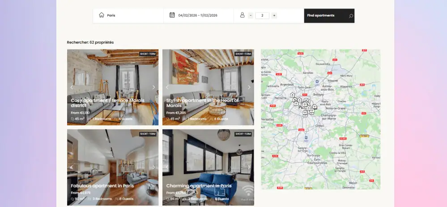Open Cosy apartment / terrace Marais district listing
This screenshot has width=447, height=207.
[x=108, y=103]
